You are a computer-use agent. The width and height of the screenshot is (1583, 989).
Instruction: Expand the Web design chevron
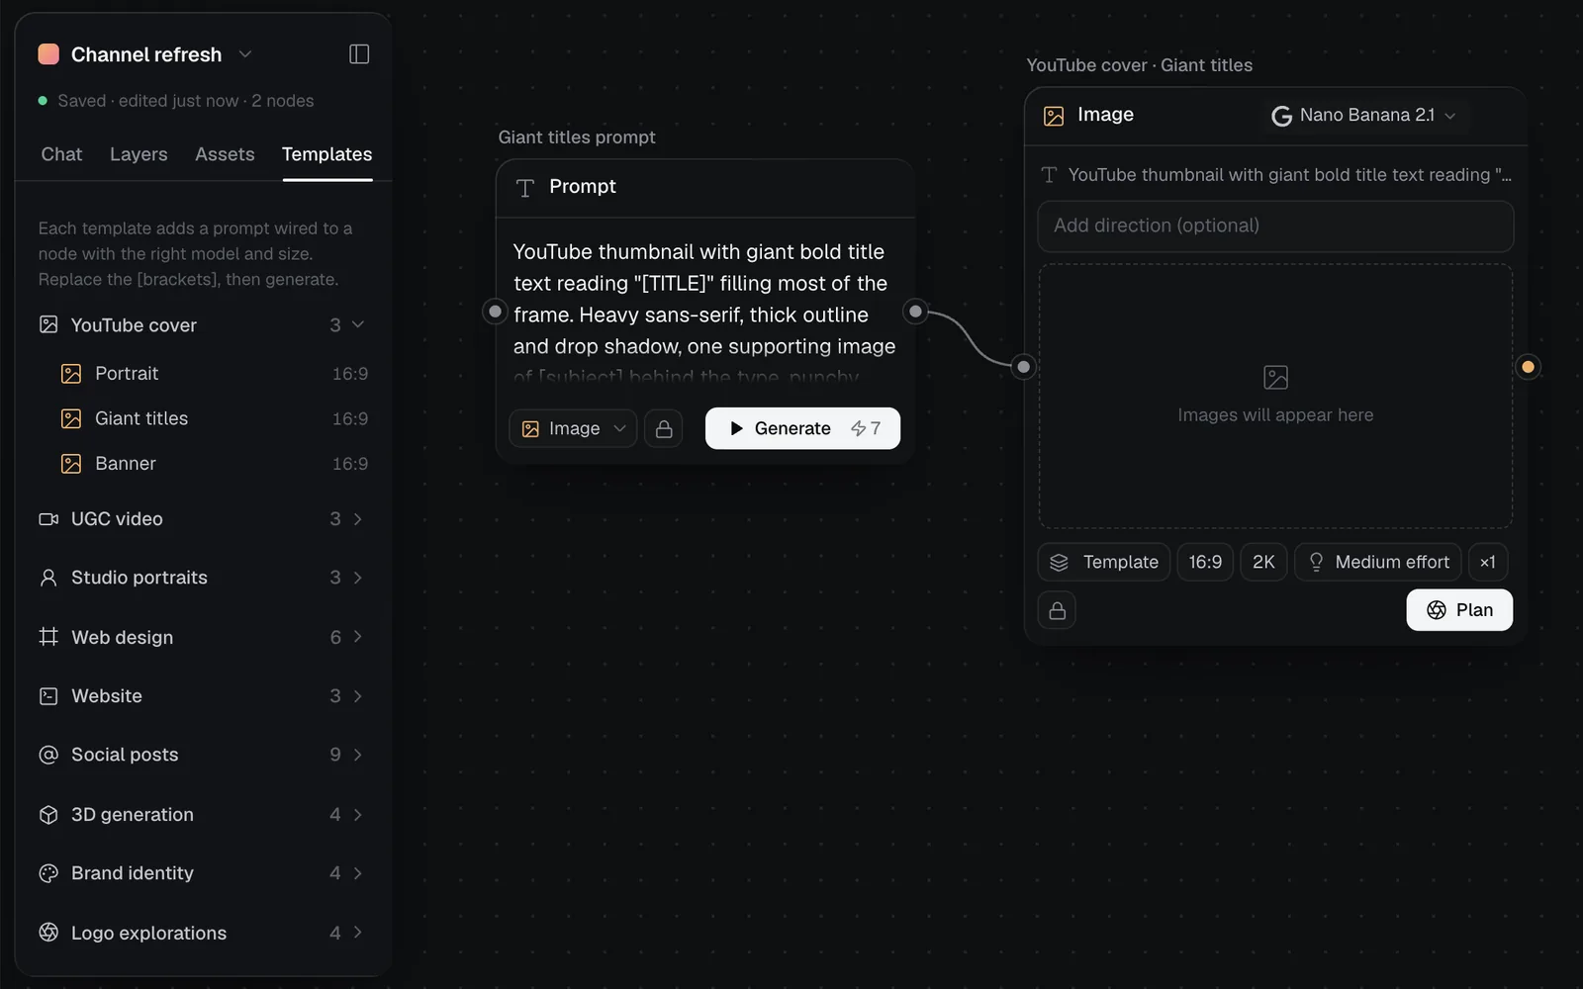[x=358, y=637]
